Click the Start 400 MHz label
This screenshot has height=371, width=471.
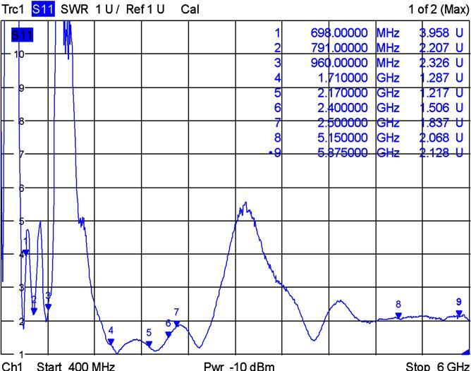[75, 365]
